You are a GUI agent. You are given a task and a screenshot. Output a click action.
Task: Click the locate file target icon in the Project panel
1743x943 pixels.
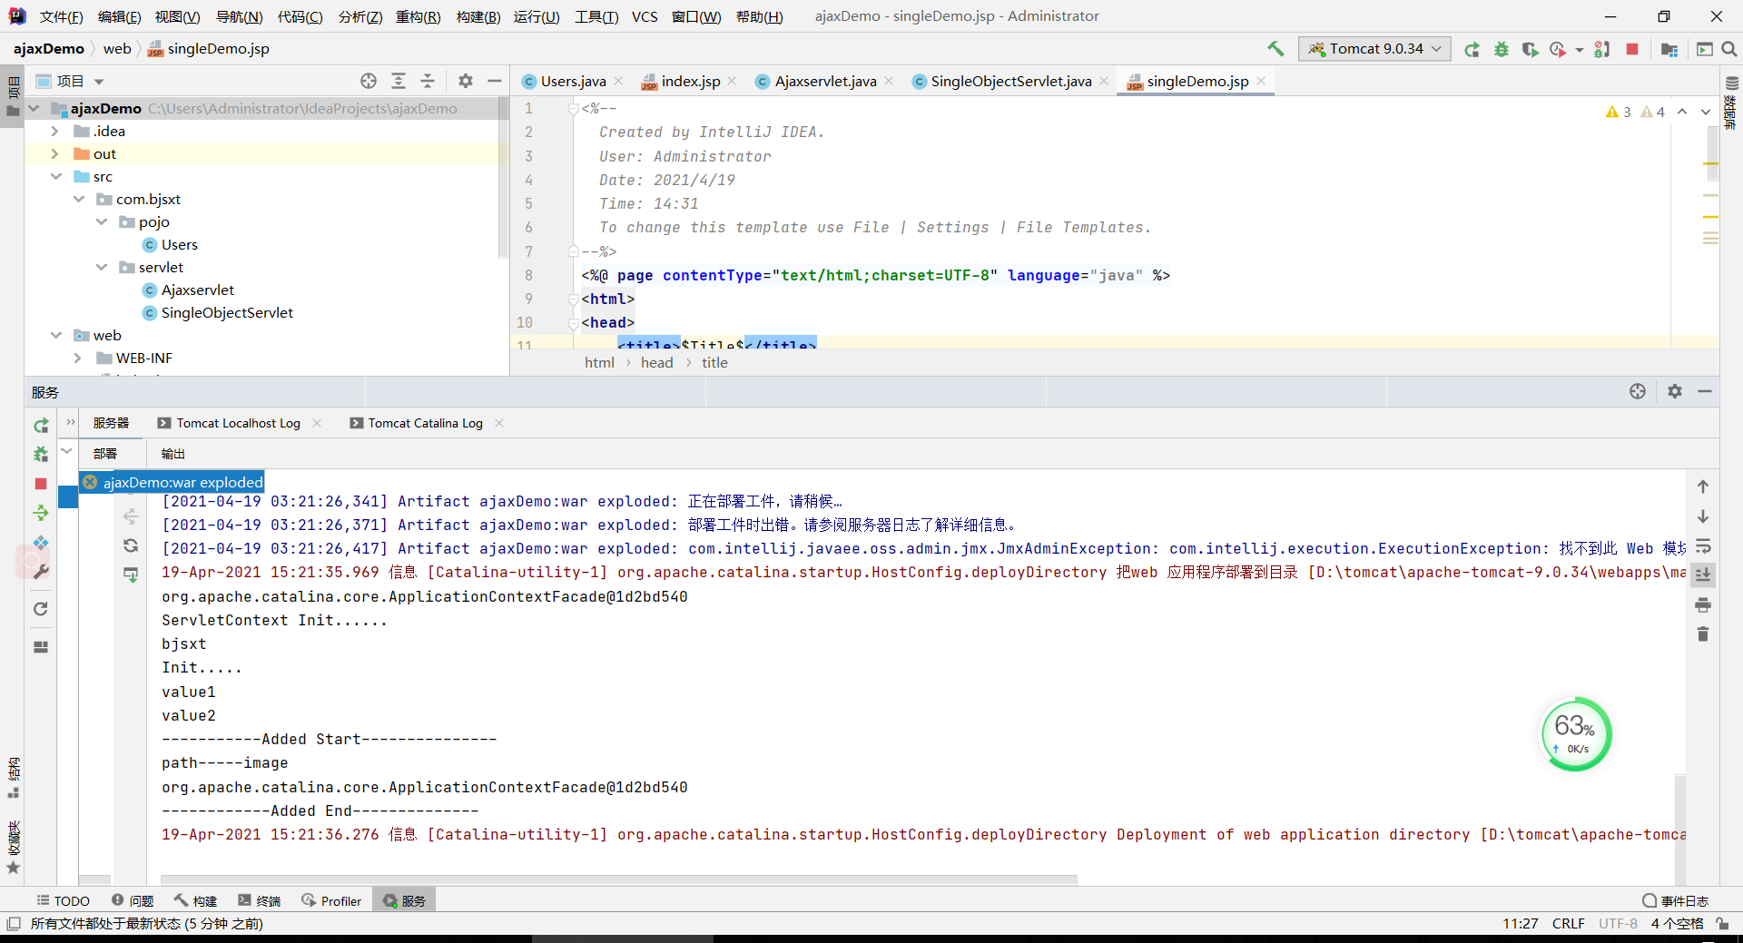[369, 81]
